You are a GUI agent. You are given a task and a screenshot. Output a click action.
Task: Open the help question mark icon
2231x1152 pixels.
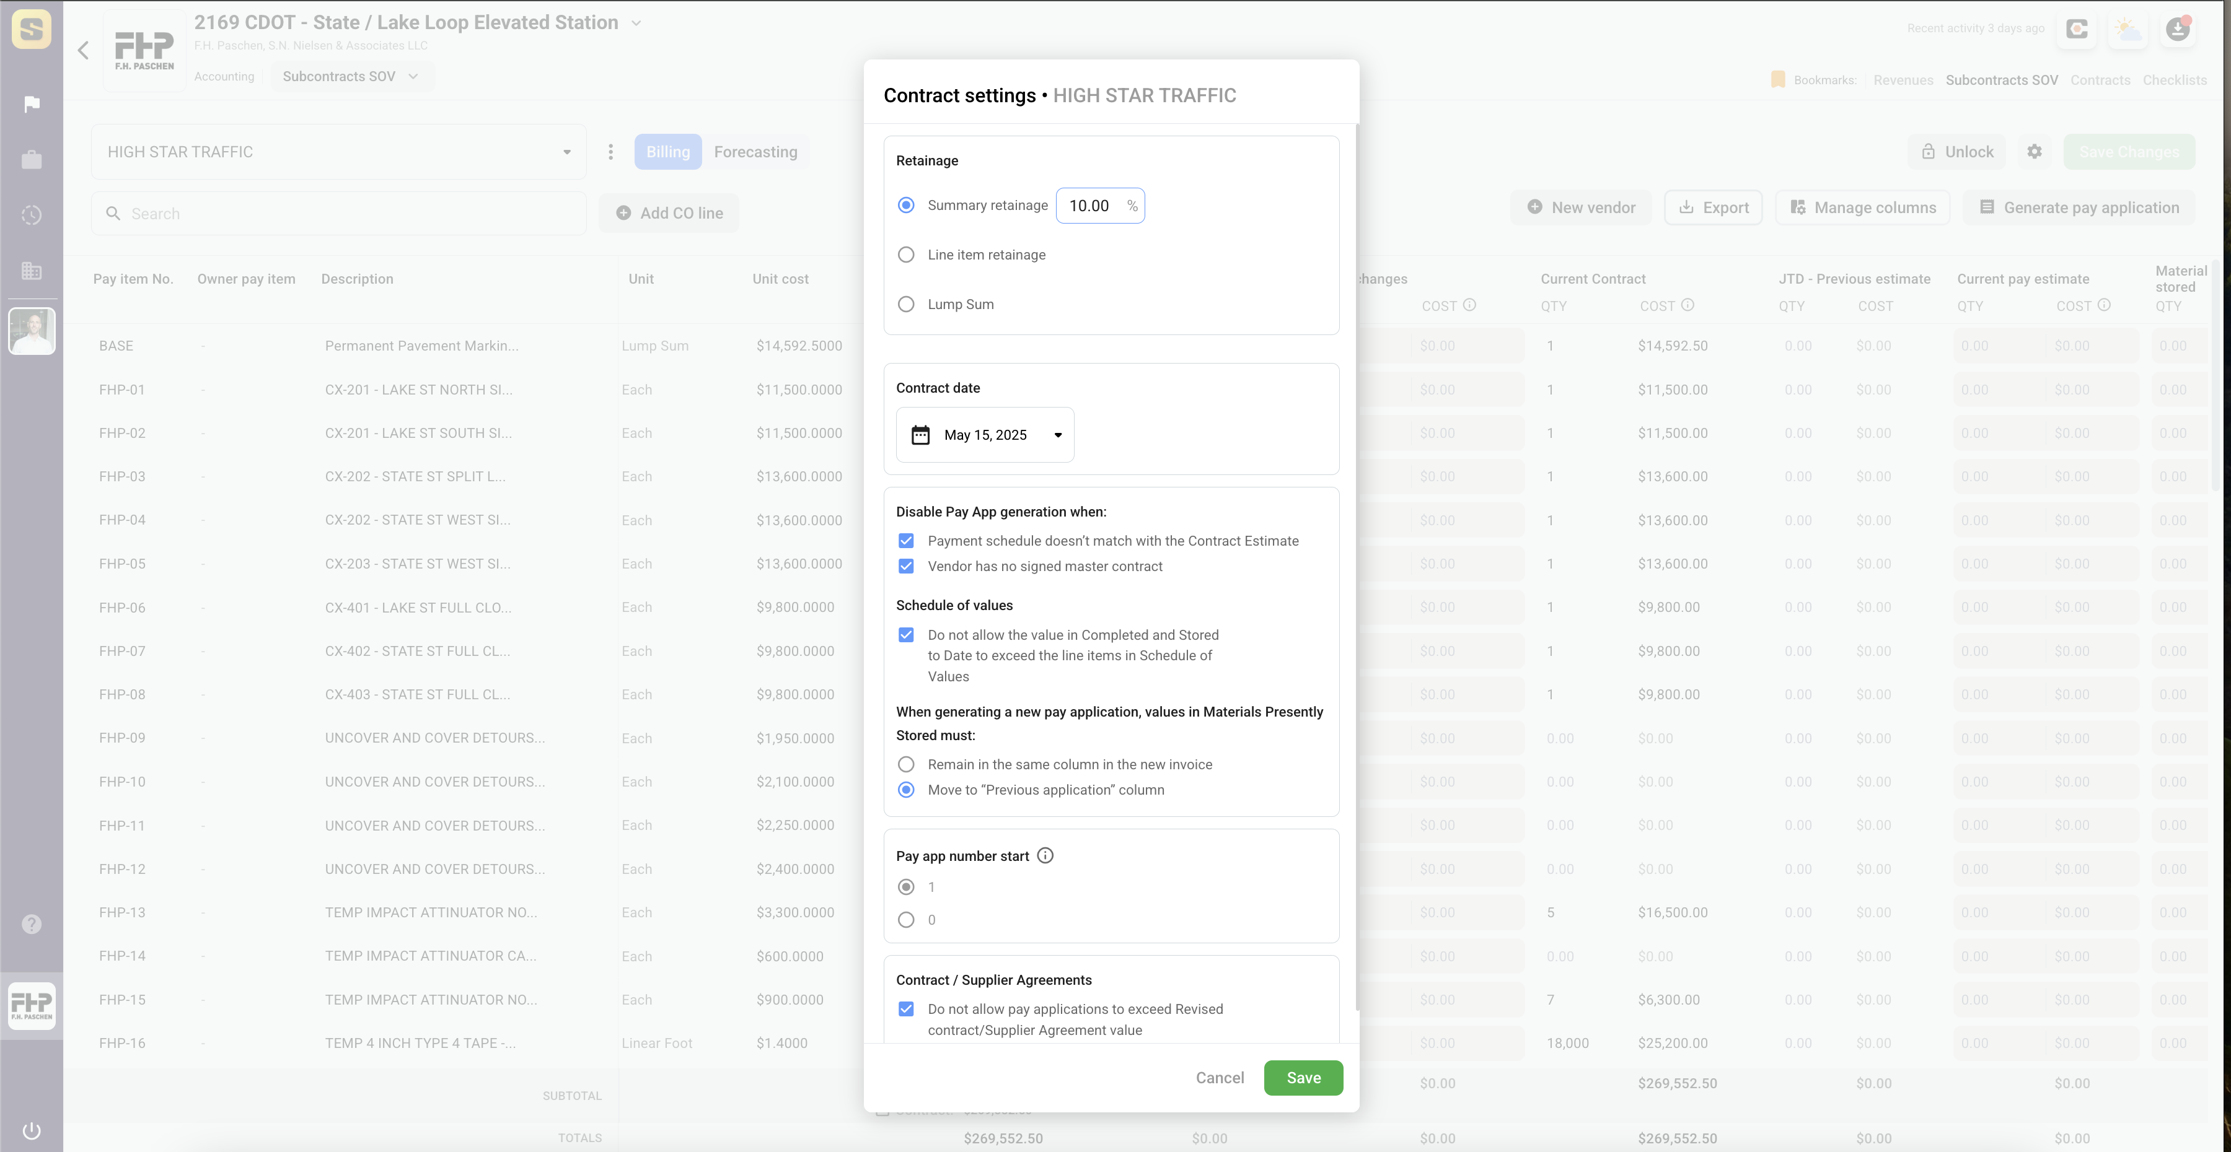(x=32, y=923)
